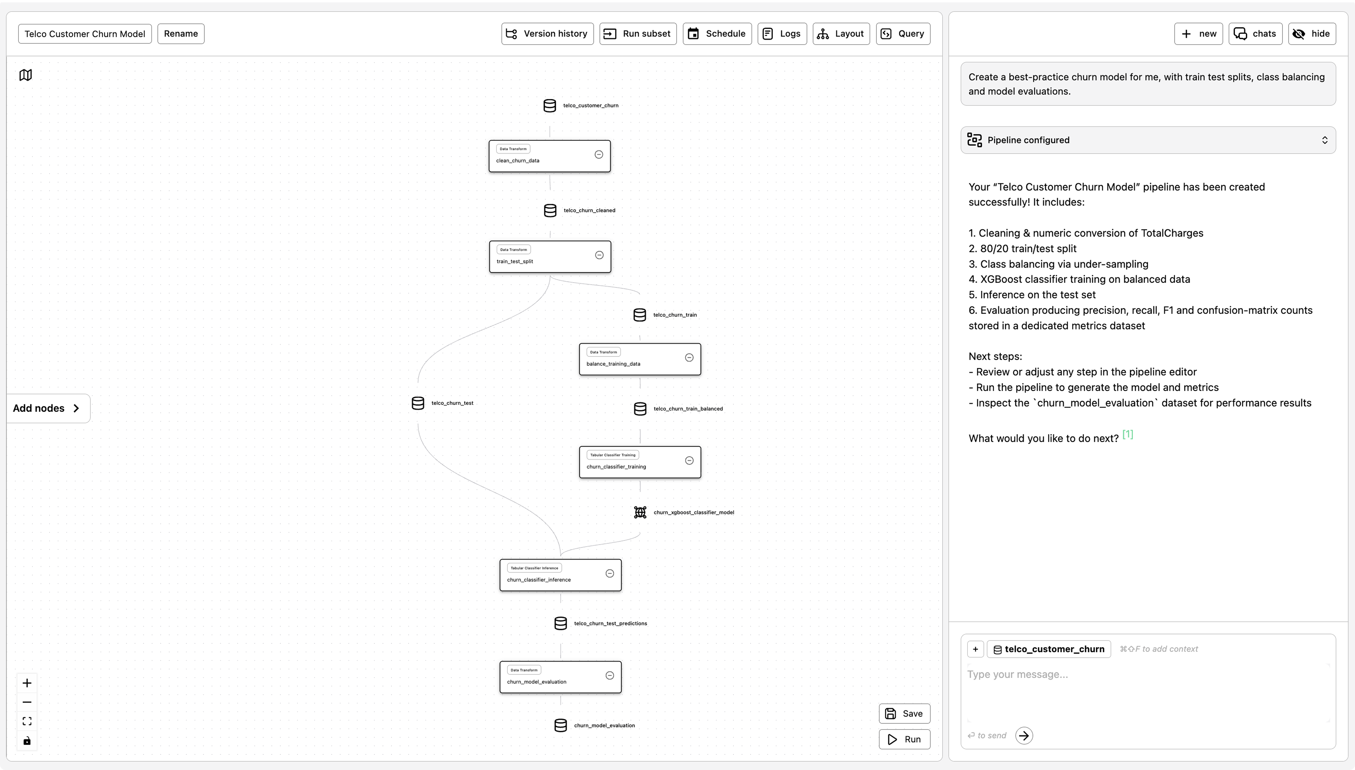1355x770 pixels.
Task: Unlock the canvas with the lock icon
Action: tap(26, 740)
